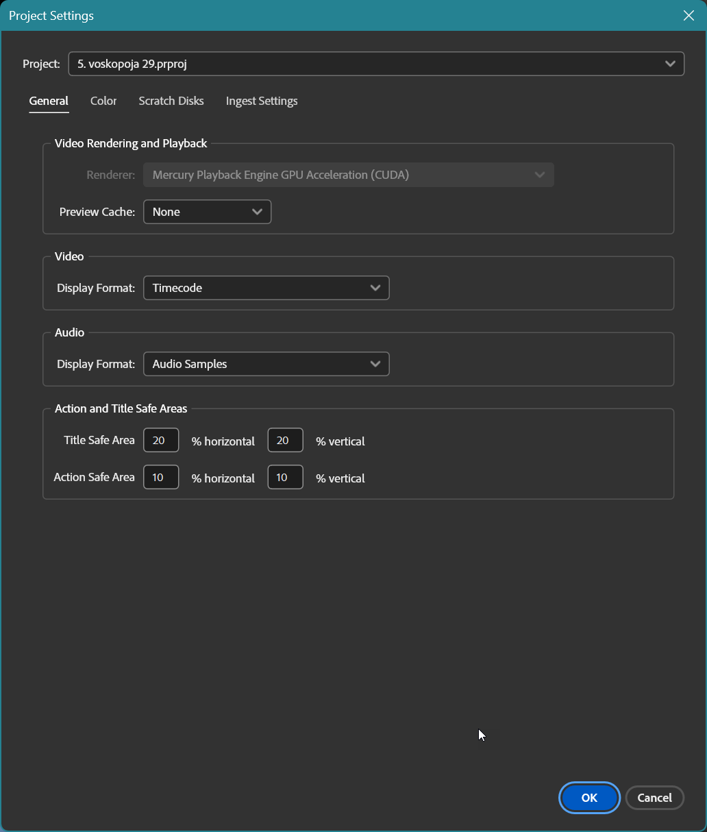Open the Audio Display Format dropdown
The image size is (707, 832).
click(x=266, y=364)
